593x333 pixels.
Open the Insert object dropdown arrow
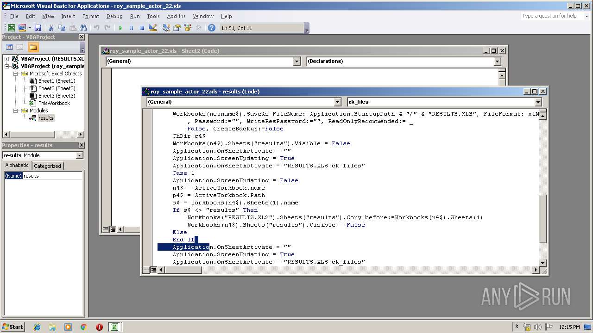[30, 28]
